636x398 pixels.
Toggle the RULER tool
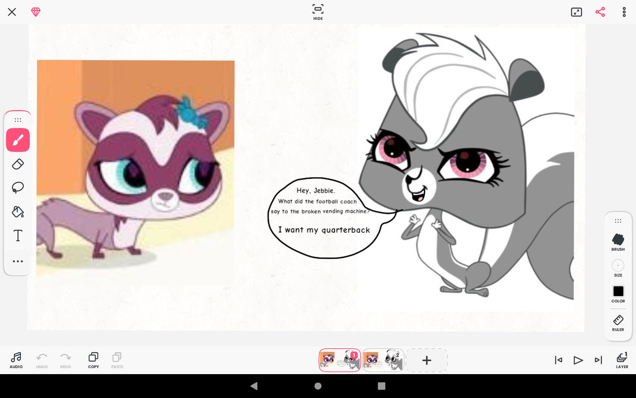[618, 322]
